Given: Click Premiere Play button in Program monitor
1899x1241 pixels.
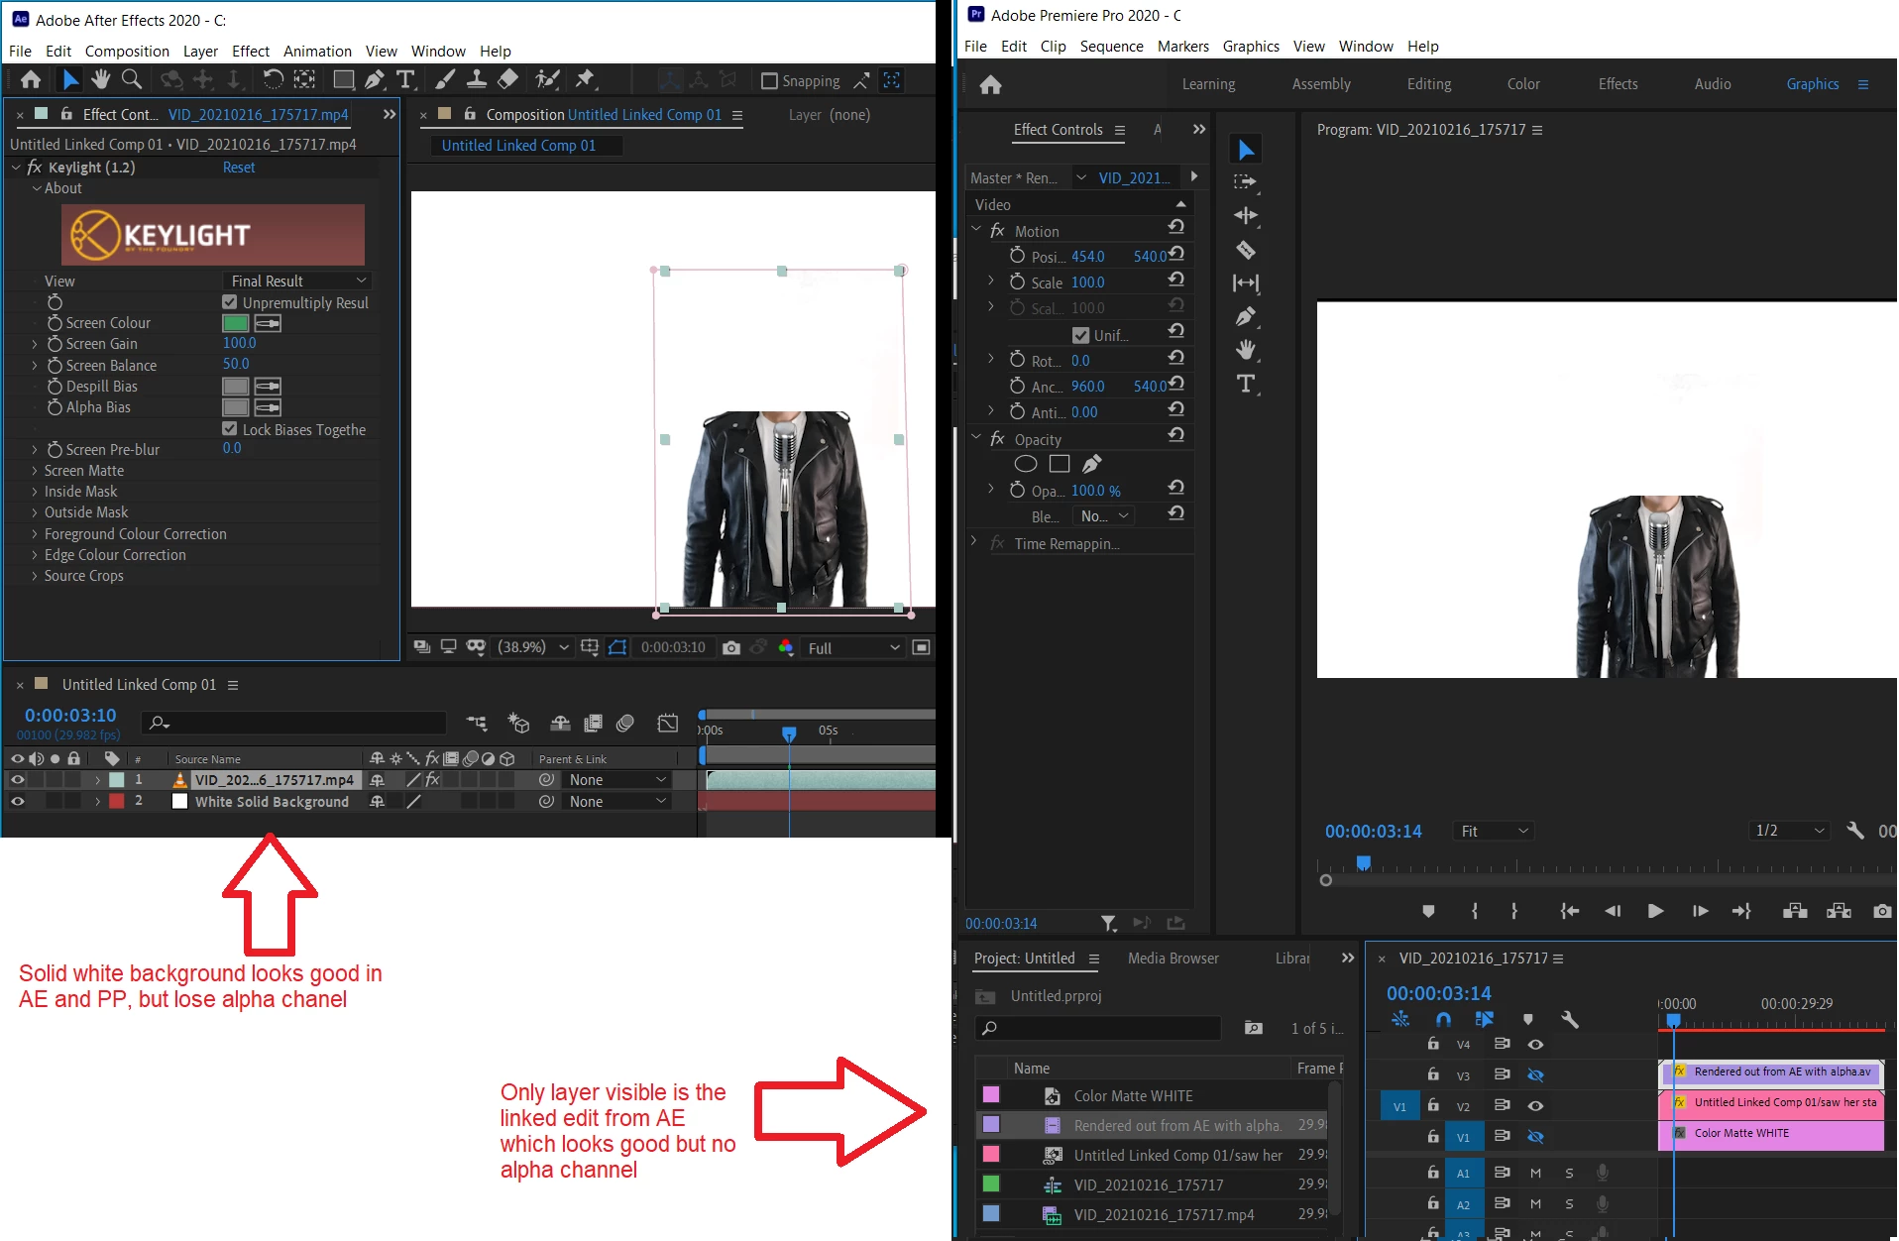Looking at the screenshot, I should coord(1655,911).
